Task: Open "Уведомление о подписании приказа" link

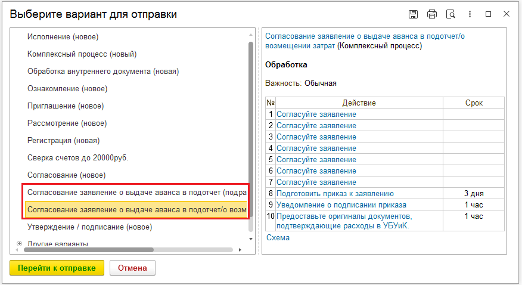Action: (341, 205)
